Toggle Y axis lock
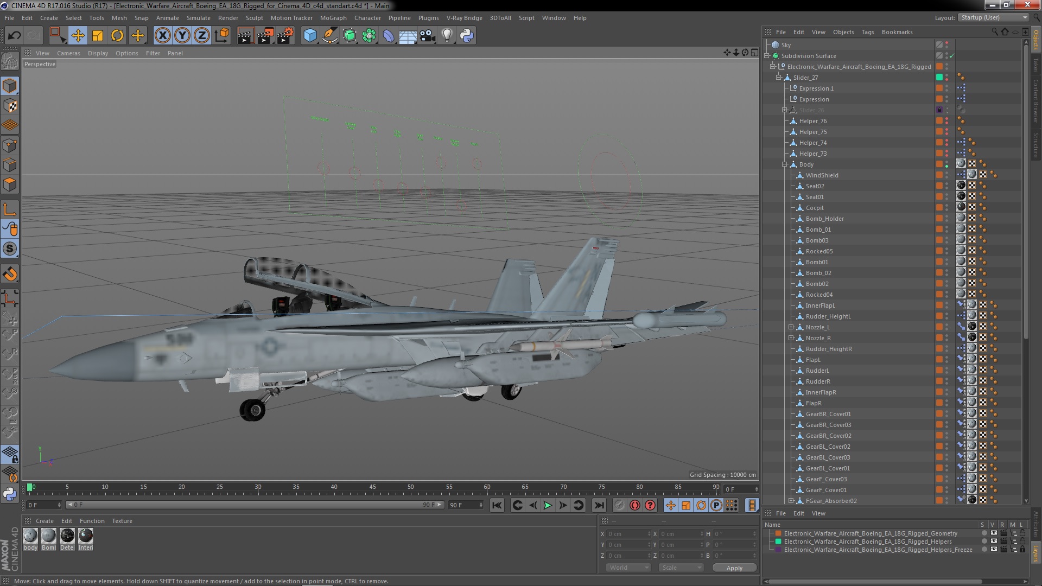This screenshot has width=1042, height=586. 182,36
